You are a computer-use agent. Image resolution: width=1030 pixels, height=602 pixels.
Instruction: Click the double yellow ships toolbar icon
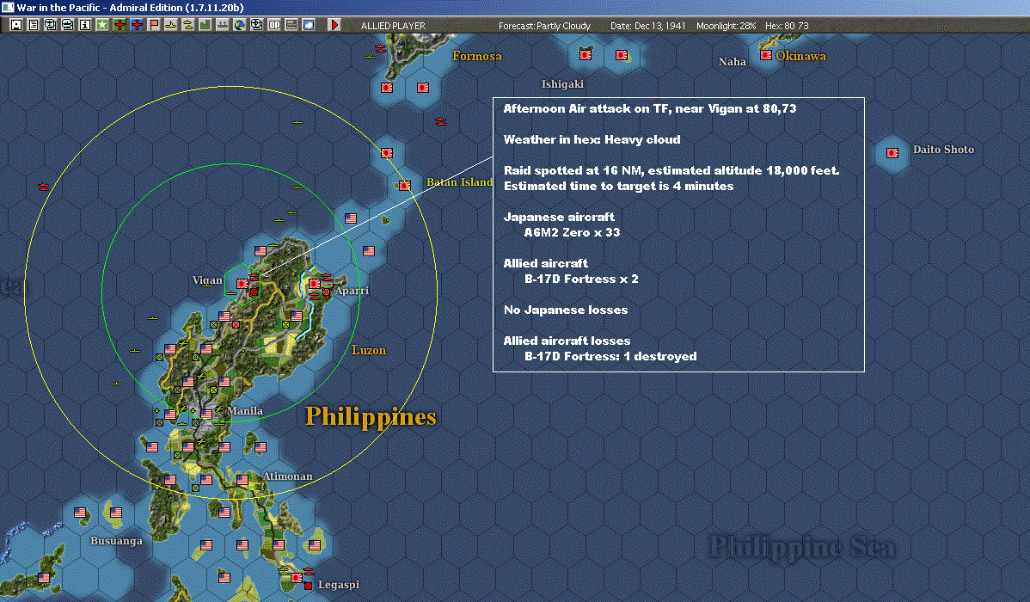pyautogui.click(x=188, y=25)
